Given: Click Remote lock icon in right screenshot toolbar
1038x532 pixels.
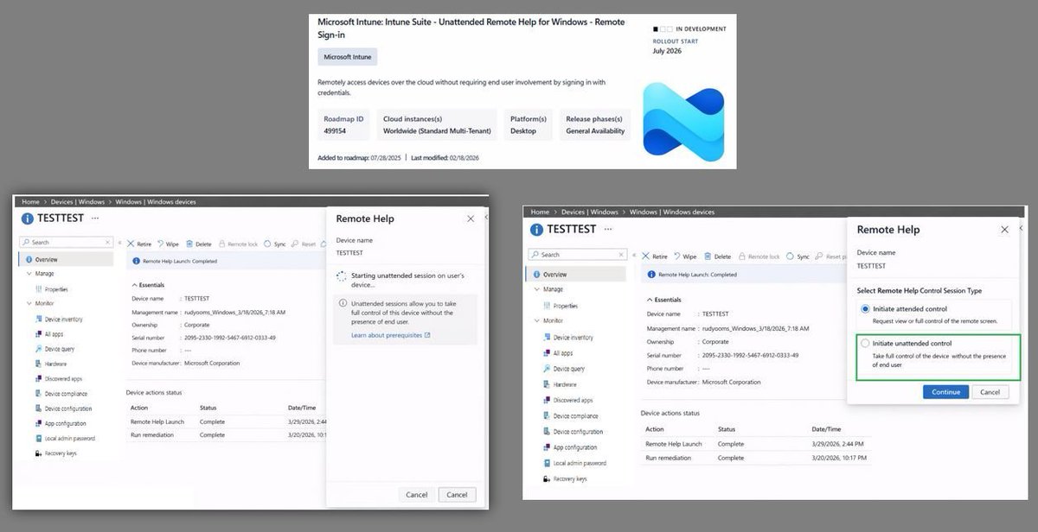Looking at the screenshot, I should pos(741,256).
